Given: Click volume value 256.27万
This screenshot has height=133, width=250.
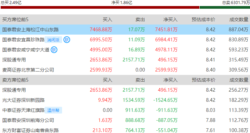Looking at the screenshot, I should (x=239, y=90).
